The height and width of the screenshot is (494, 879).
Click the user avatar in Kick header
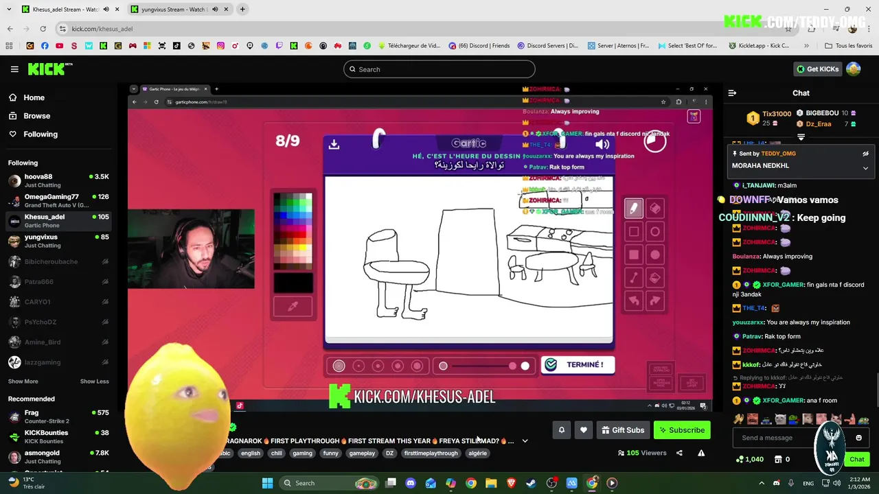(853, 69)
